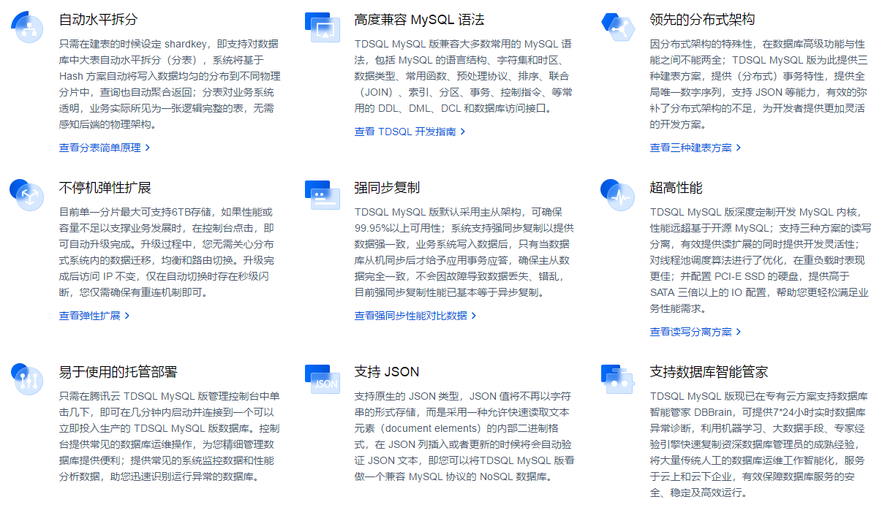Image resolution: width=882 pixels, height=513 pixels.
Task: Click the heading 超高性能
Action: coord(676,188)
